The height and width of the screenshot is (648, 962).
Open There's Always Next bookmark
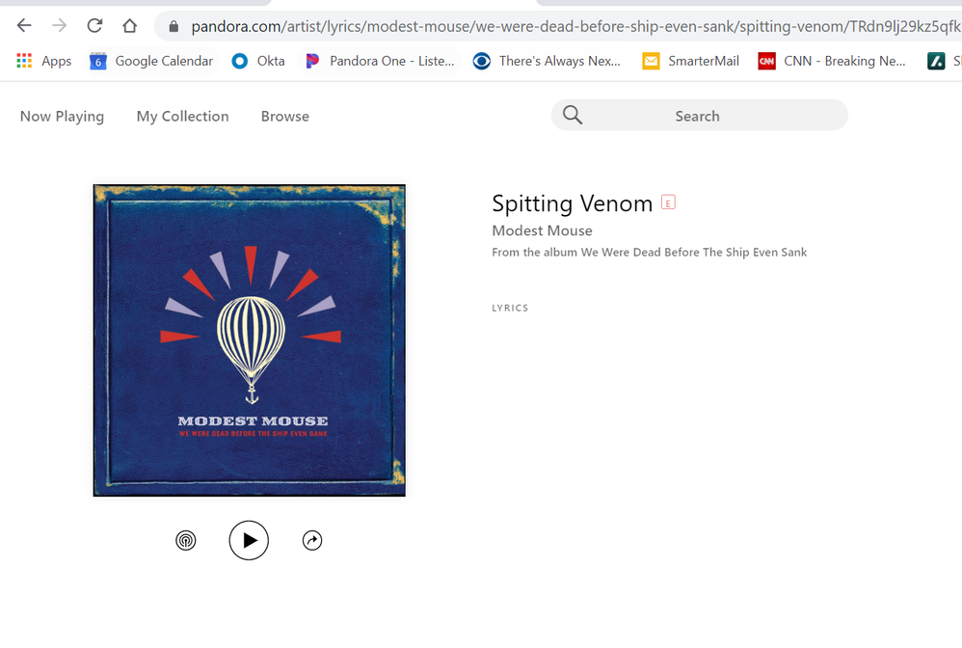point(548,61)
